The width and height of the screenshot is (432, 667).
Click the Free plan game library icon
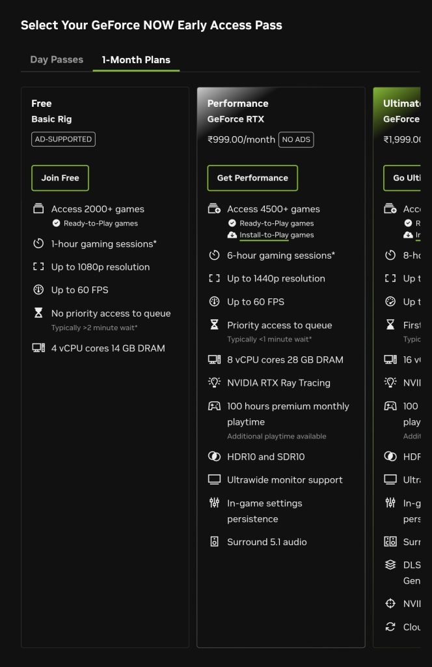coord(38,208)
